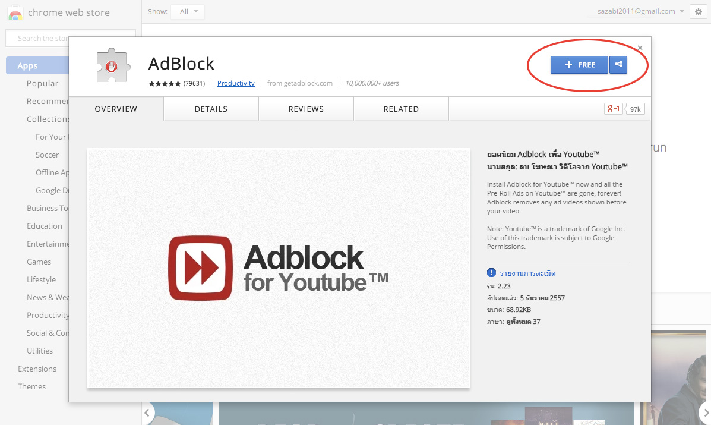
Task: Open the Productivity sidebar category
Action: tap(47, 315)
